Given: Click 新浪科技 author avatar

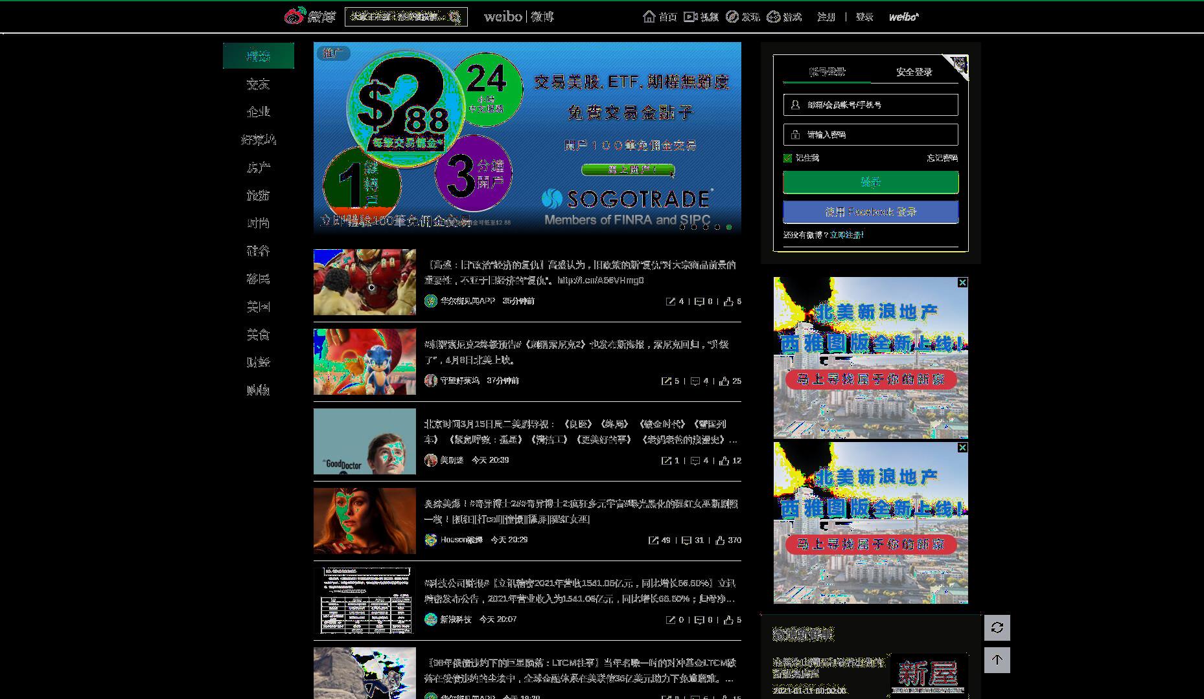Looking at the screenshot, I should [430, 619].
